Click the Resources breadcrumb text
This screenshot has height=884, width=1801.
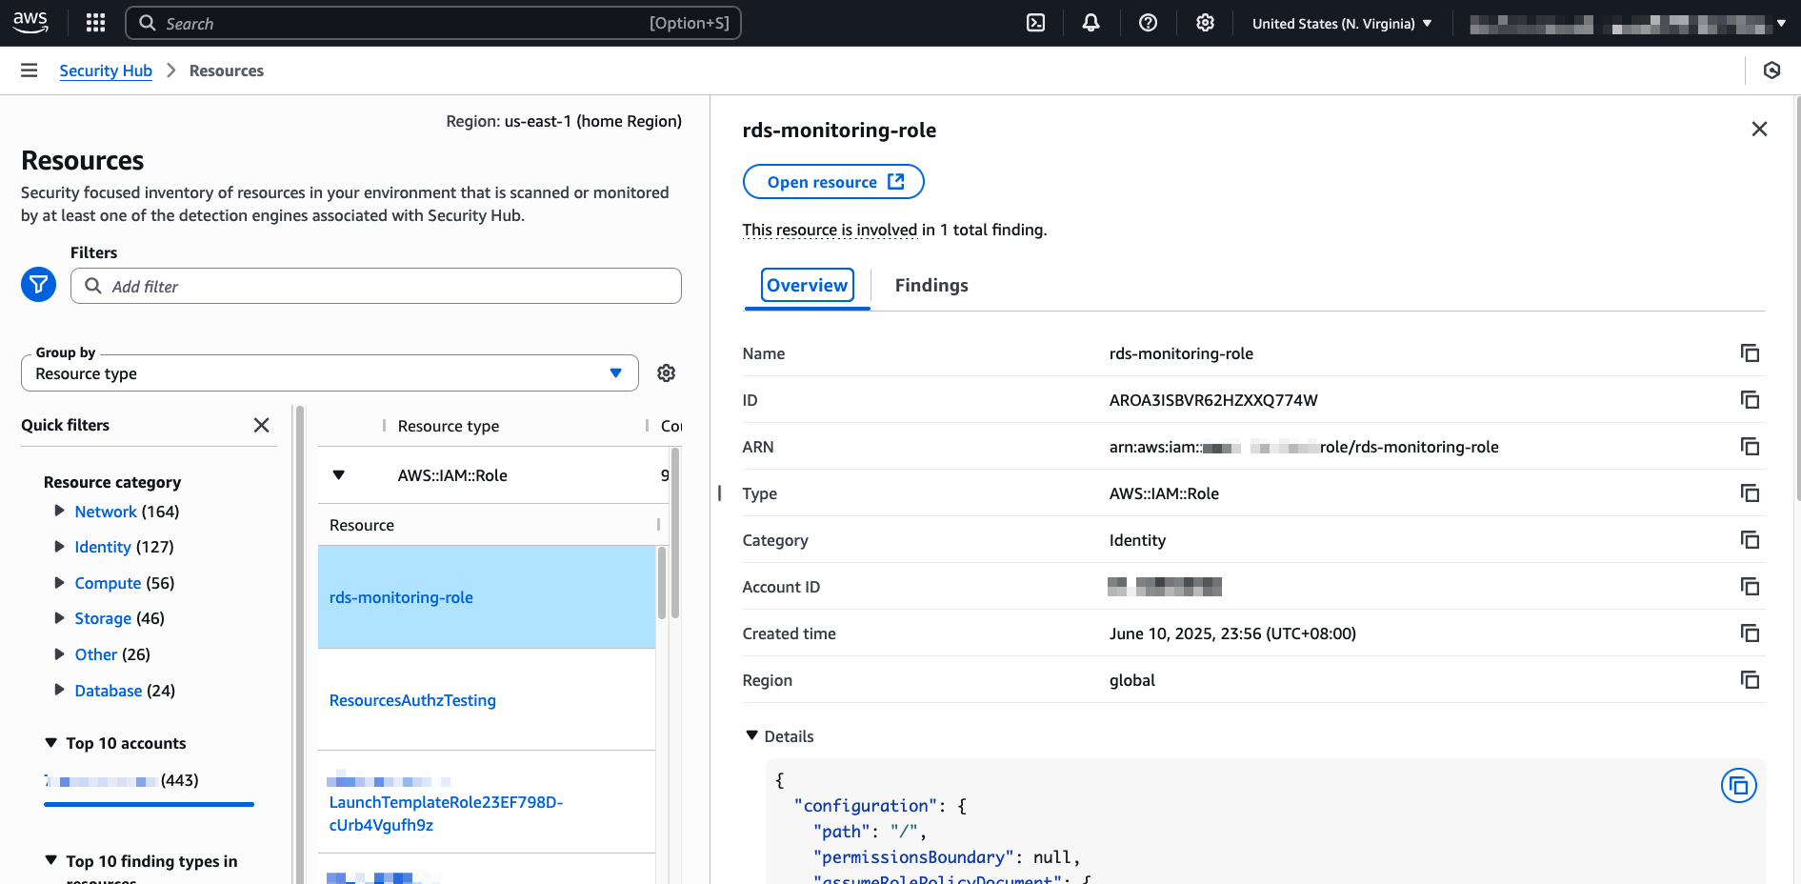point(227,70)
